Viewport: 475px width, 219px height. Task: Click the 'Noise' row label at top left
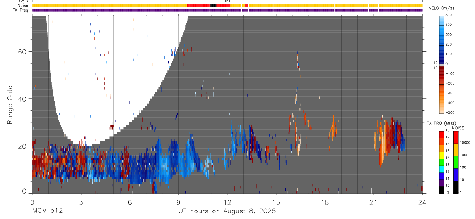(23, 5)
